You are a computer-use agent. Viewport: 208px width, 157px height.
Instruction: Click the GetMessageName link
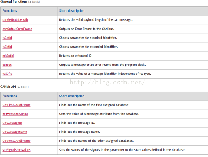(x=14, y=132)
